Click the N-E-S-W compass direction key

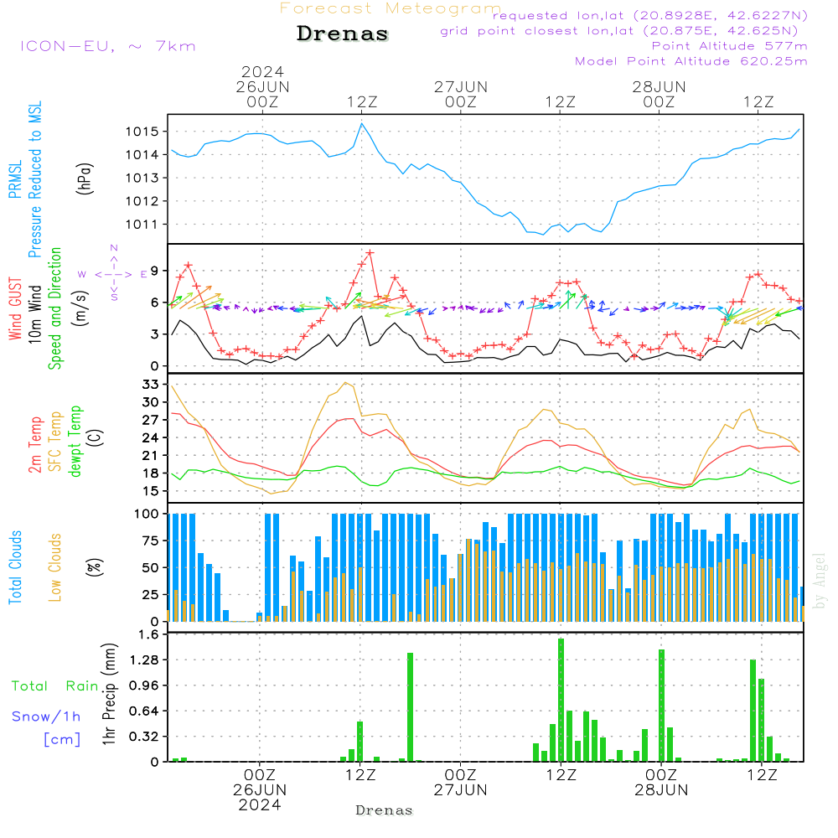114,273
